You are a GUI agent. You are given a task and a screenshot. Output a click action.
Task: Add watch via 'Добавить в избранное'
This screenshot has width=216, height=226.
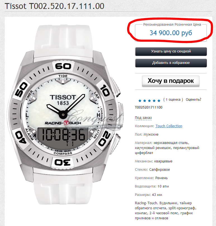171,63
